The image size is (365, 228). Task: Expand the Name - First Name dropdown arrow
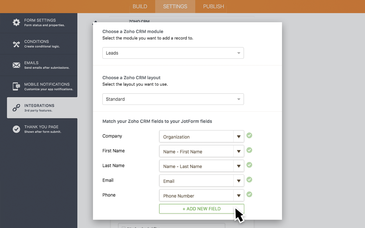point(239,151)
